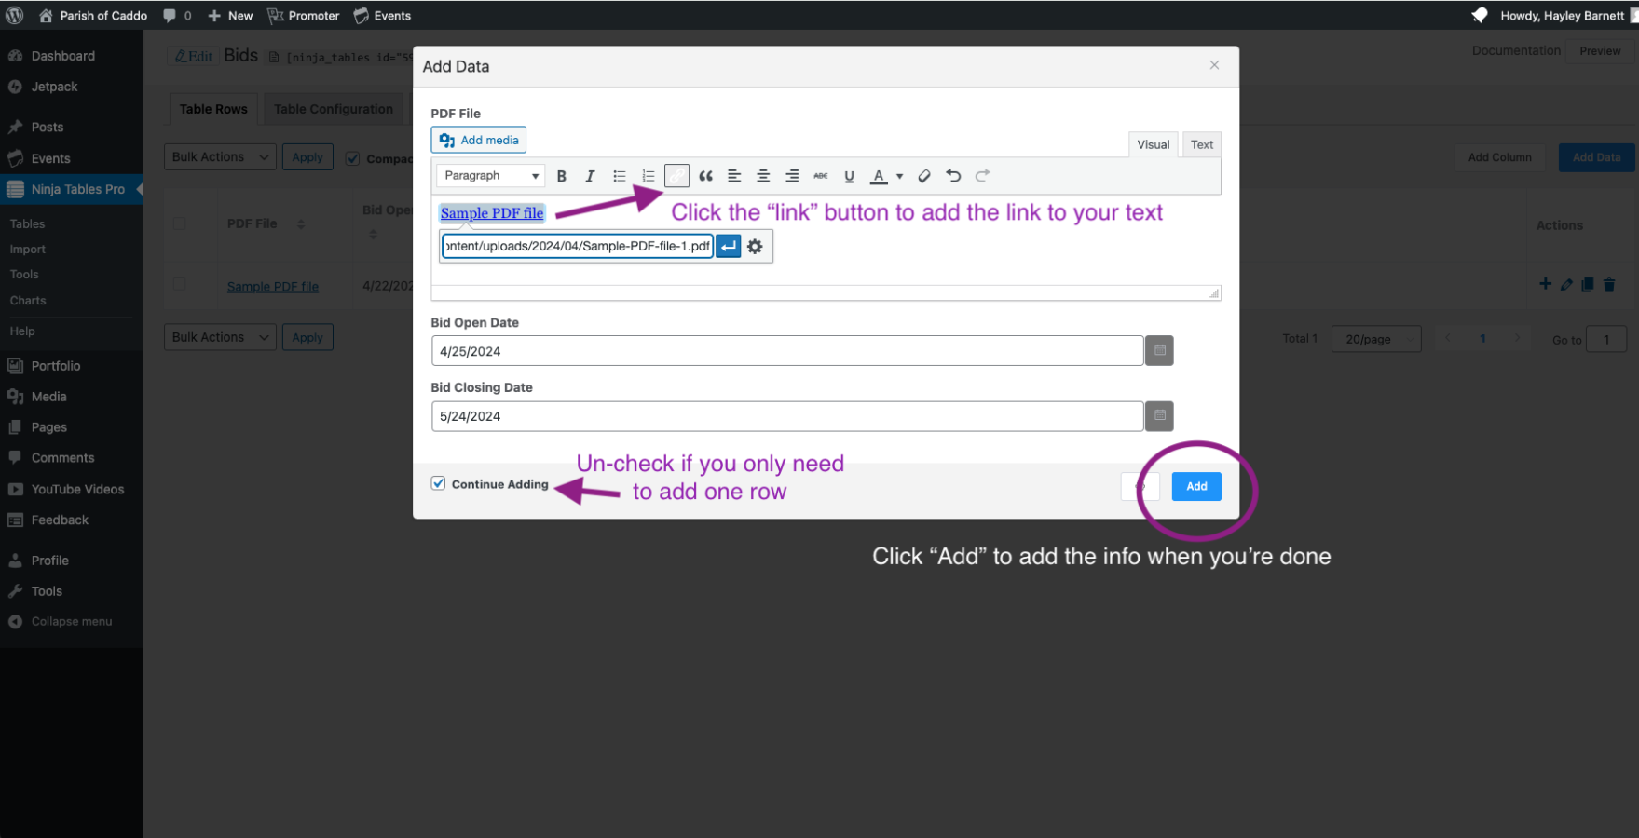Click the insert link toolbar button
1639x838 pixels.
point(676,176)
